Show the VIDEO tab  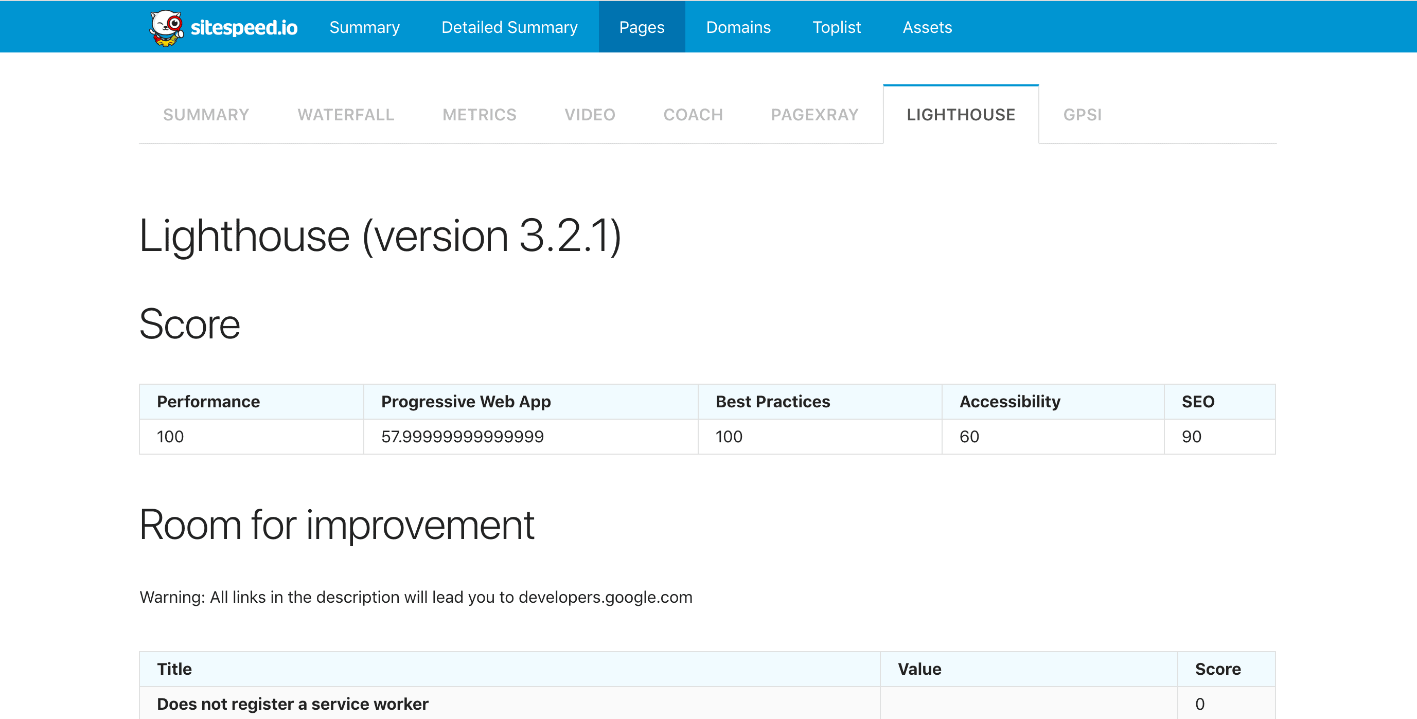coord(590,114)
